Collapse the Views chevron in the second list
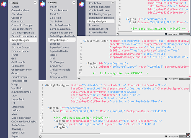This screenshot has width=191, height=138. [x=48, y=2]
